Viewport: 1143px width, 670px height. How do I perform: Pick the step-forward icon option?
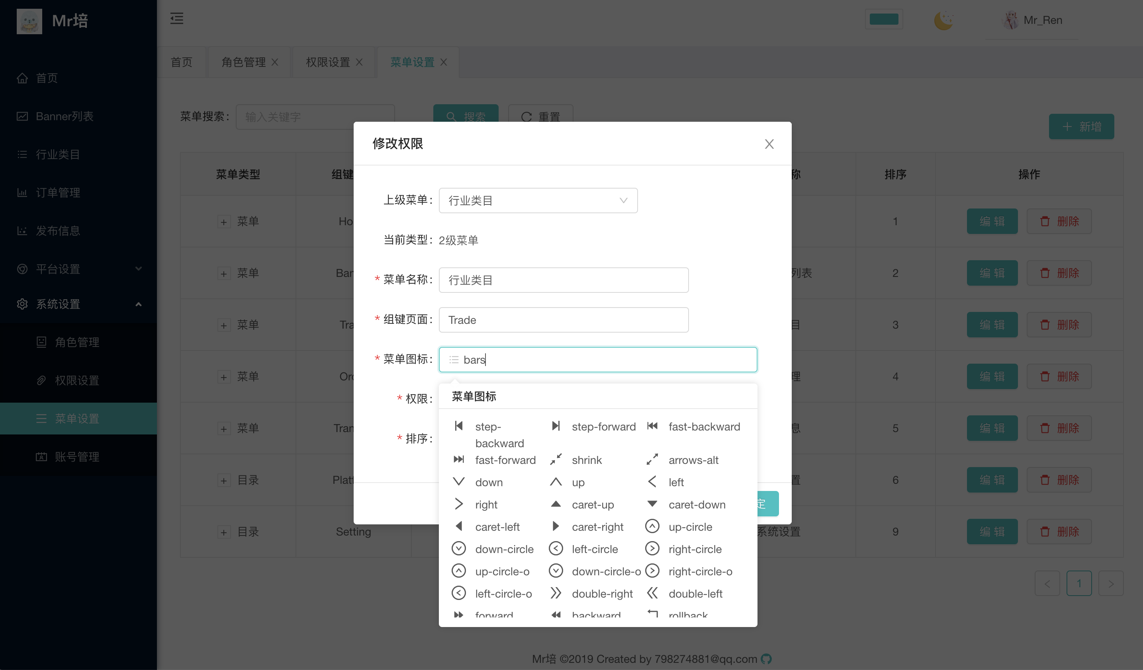click(x=594, y=426)
